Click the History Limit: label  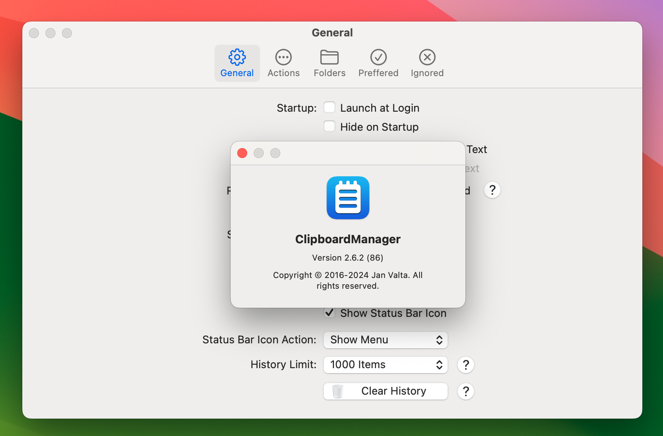(284, 364)
